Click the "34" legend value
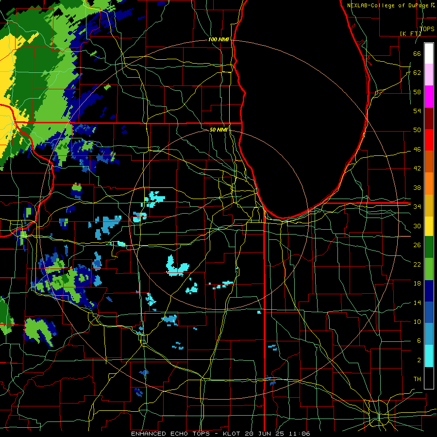This screenshot has width=437, height=437. [417, 206]
